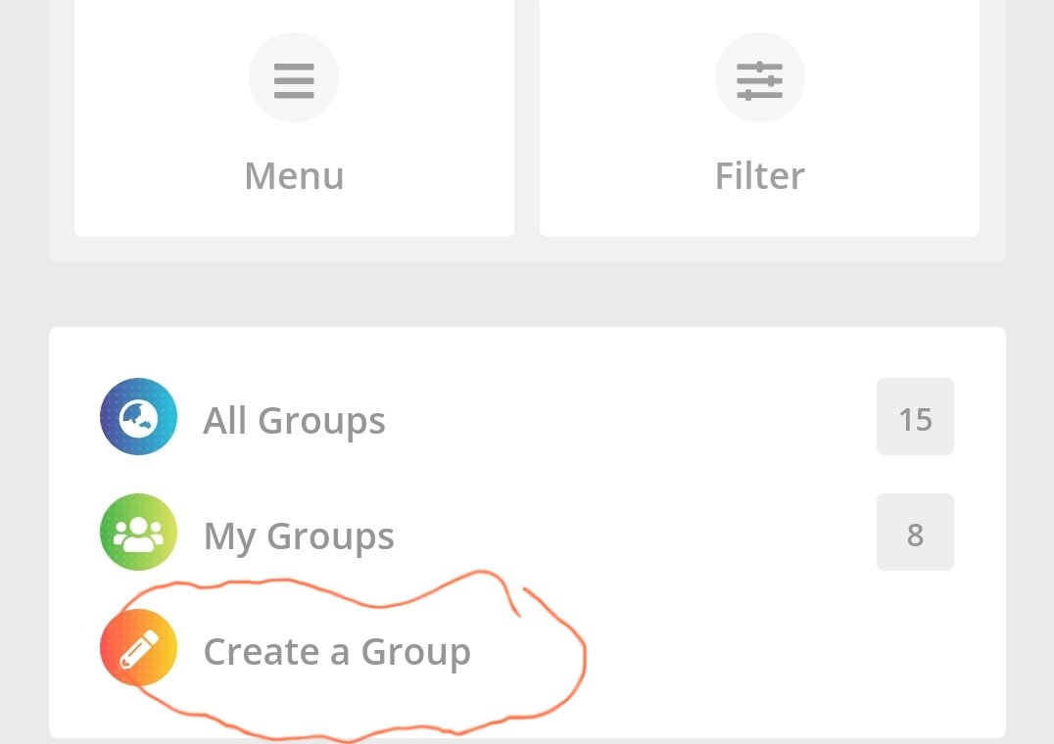
Task: Click the 8 count badge
Action: coord(915,532)
